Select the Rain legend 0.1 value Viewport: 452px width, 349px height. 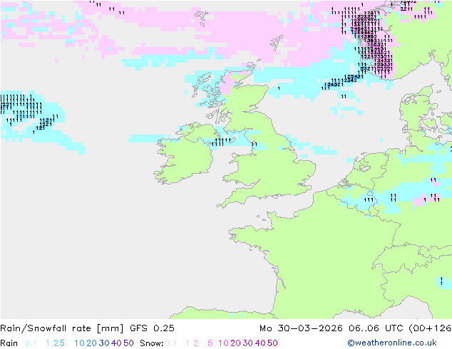tap(31, 343)
